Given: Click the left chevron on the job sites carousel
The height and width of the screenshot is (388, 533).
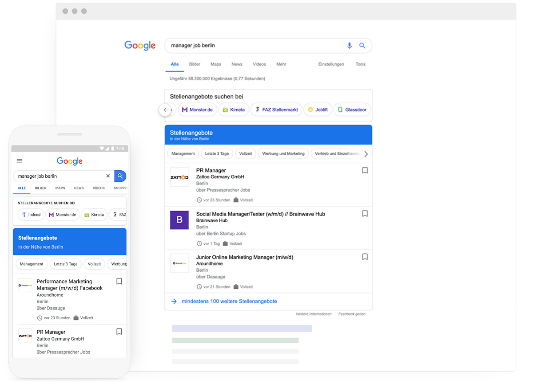Looking at the screenshot, I should (x=165, y=109).
